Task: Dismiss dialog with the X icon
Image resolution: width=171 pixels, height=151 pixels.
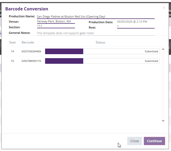Action: click(164, 8)
